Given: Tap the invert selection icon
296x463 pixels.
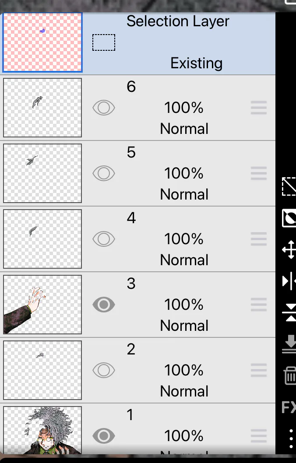Looking at the screenshot, I should pos(289,218).
